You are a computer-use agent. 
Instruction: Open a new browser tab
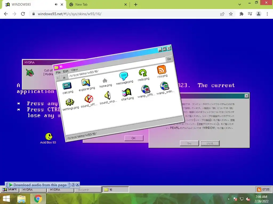click(x=136, y=5)
